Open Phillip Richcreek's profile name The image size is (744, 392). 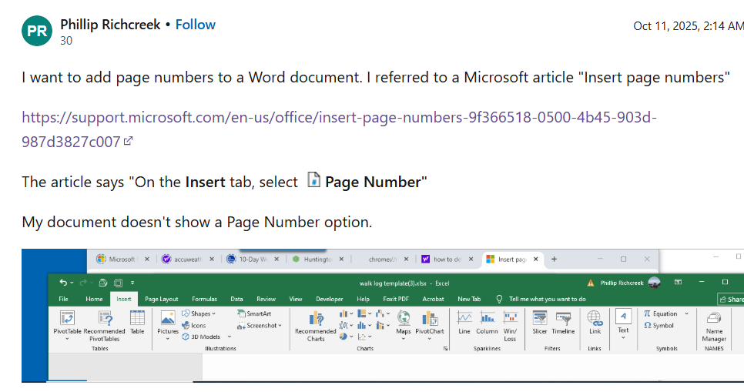110,25
